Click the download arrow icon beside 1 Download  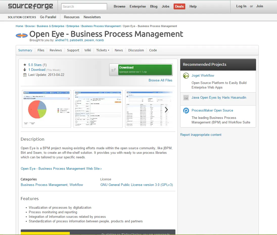[25, 70]
